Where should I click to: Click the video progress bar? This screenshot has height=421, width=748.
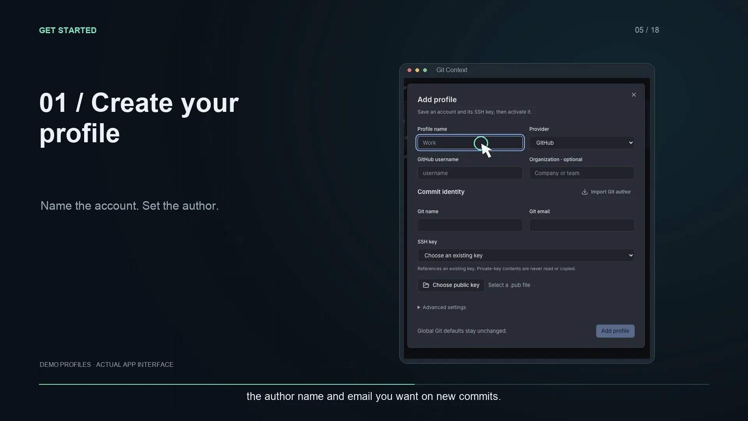(x=374, y=384)
